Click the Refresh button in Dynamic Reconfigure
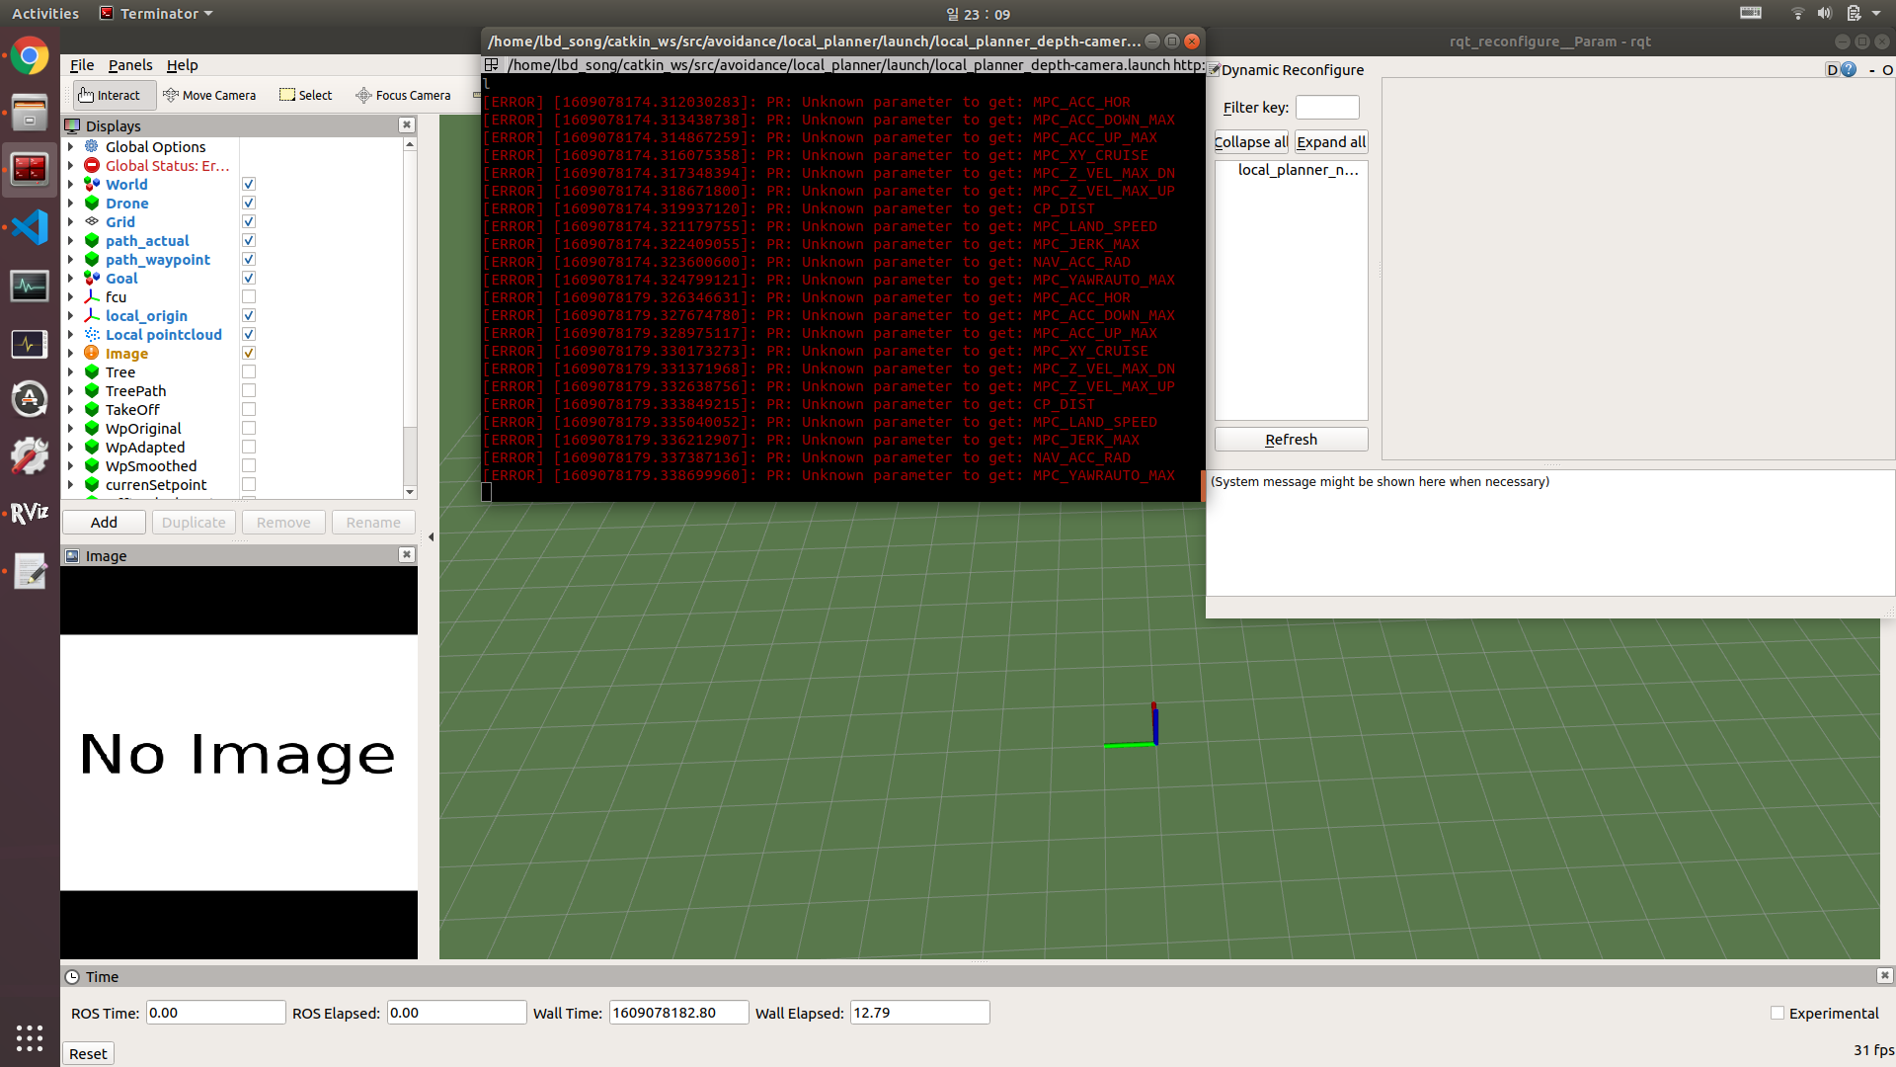1896x1067 pixels. click(1290, 439)
